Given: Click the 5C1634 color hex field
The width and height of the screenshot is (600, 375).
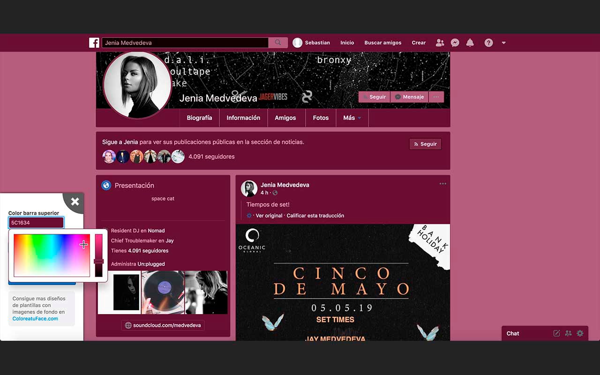Looking at the screenshot, I should point(36,223).
